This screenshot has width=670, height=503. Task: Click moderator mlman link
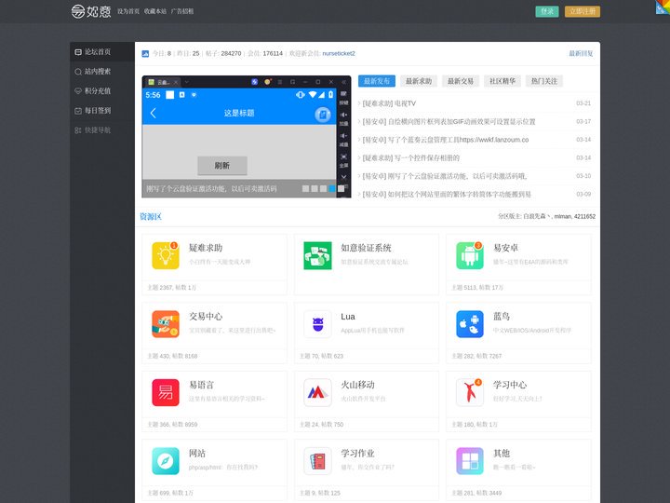562,216
